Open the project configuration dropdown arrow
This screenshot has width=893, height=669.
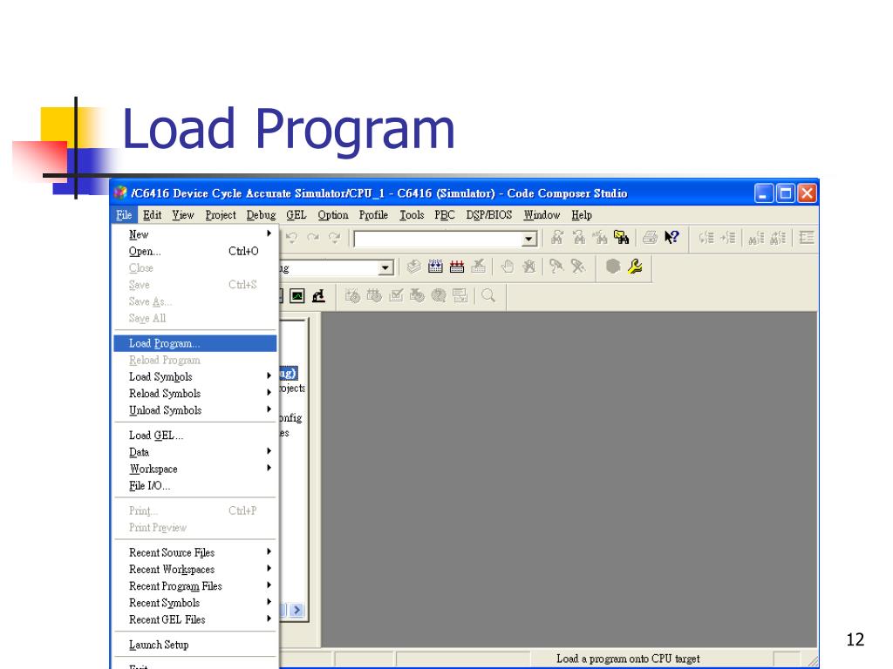coord(385,267)
